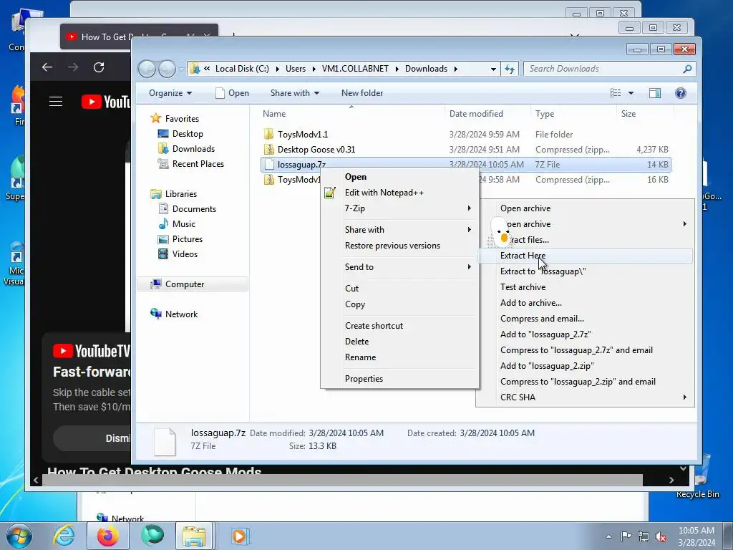Choose Edit with Notepad++
733x550 pixels.
pyautogui.click(x=399, y=193)
